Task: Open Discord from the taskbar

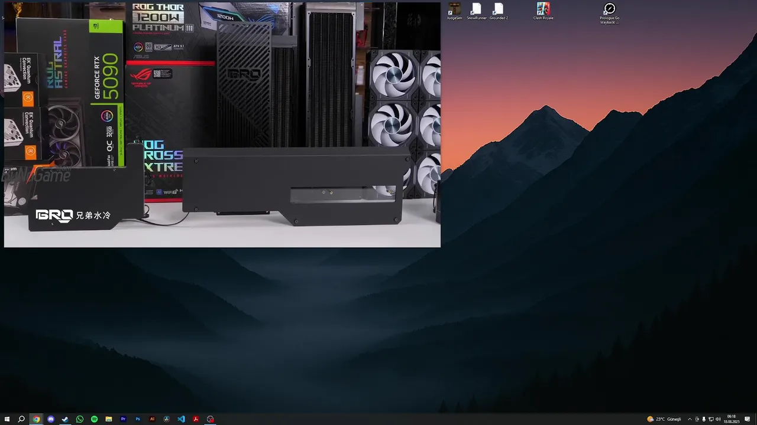Action: tap(51, 419)
